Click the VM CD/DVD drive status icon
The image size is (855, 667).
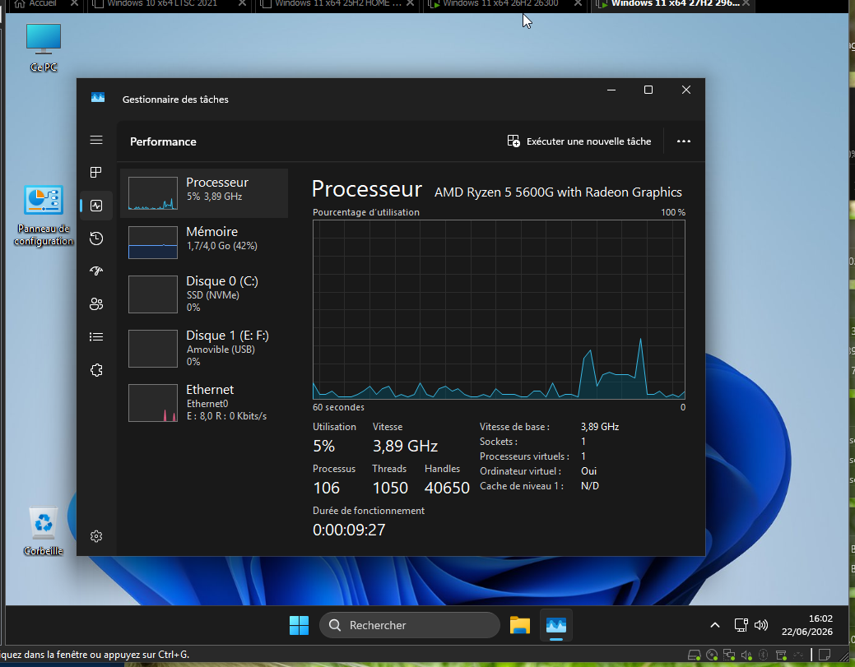tap(712, 655)
